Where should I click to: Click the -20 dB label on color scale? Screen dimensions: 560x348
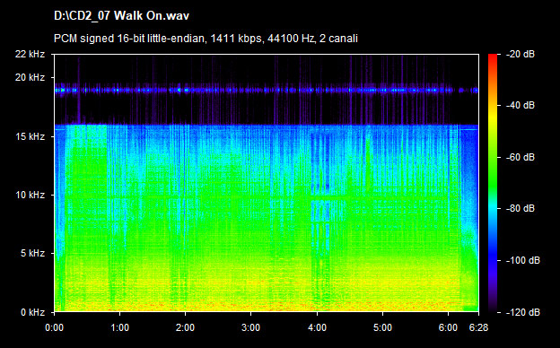pos(521,54)
